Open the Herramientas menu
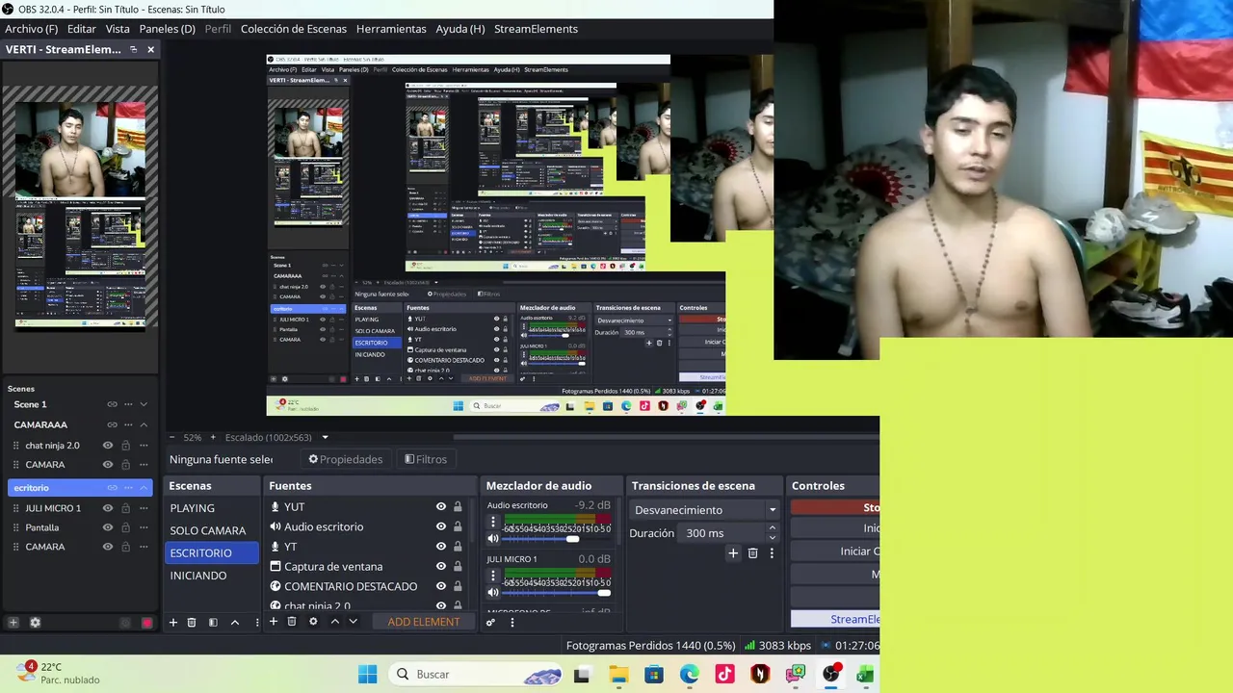The height and width of the screenshot is (693, 1233). coord(391,29)
